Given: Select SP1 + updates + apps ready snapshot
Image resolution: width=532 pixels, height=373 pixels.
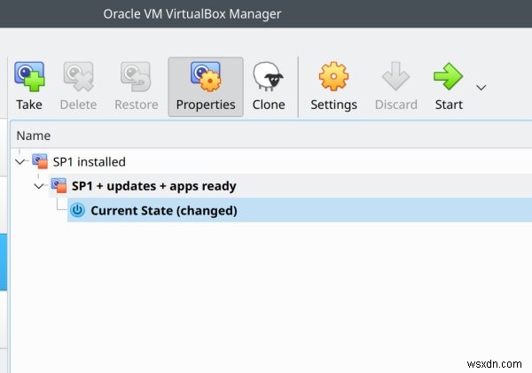Looking at the screenshot, I should [153, 186].
